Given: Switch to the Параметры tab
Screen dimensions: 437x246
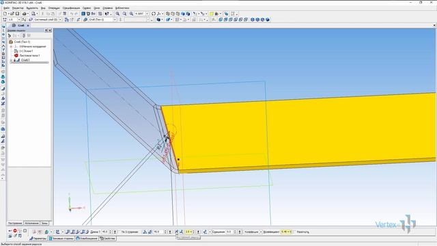Looking at the screenshot, I should (x=38, y=238).
